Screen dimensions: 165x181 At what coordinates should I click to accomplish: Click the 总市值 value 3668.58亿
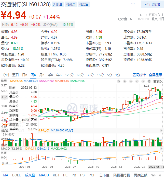pos(144,54)
